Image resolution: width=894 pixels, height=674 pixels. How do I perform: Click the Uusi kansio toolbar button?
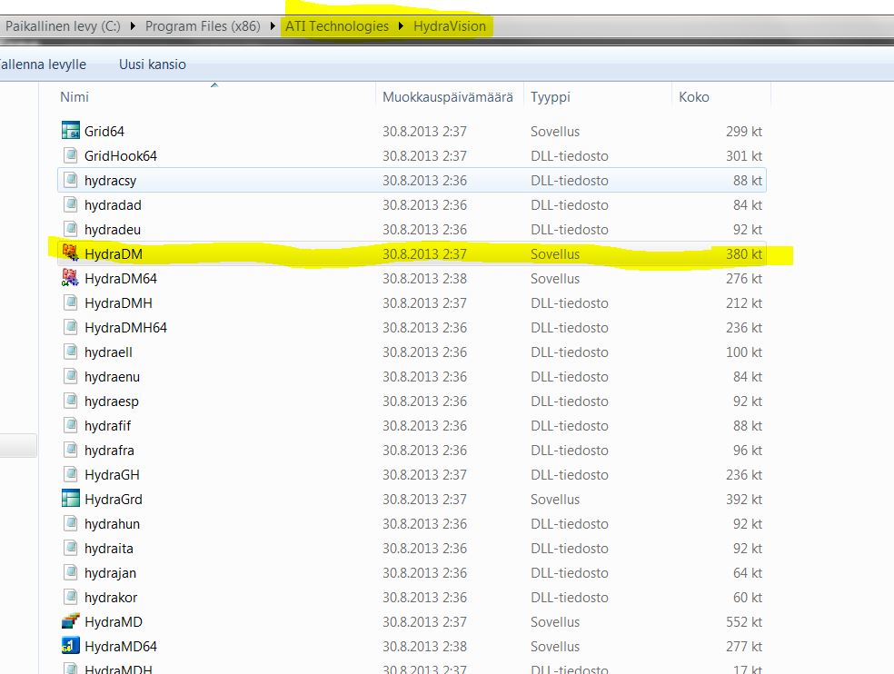153,64
